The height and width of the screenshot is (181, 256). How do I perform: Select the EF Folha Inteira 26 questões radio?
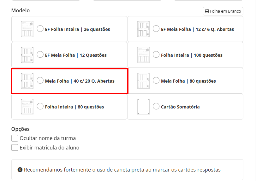(x=40, y=28)
